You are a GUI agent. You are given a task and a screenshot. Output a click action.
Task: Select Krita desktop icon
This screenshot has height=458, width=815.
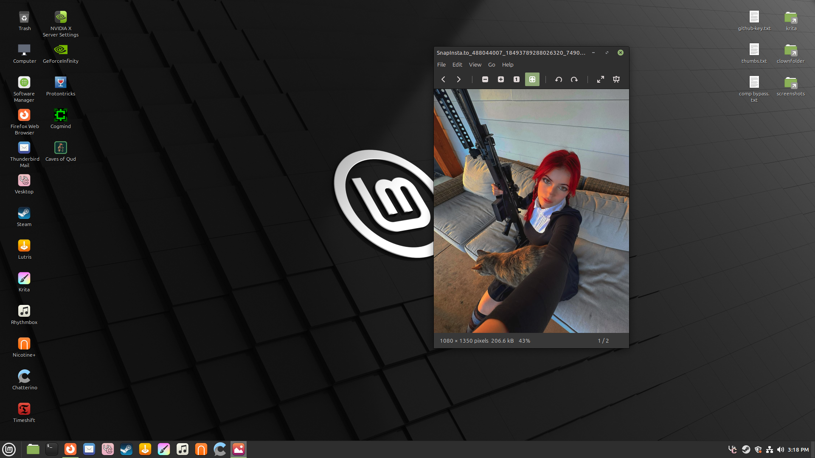(24, 282)
